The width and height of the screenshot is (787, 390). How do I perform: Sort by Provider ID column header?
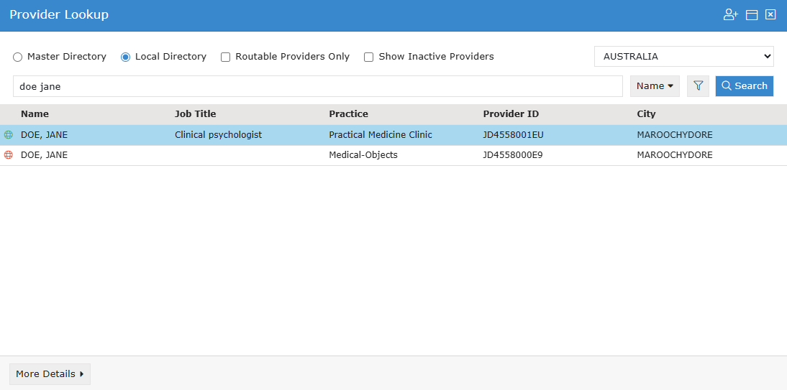click(x=511, y=114)
